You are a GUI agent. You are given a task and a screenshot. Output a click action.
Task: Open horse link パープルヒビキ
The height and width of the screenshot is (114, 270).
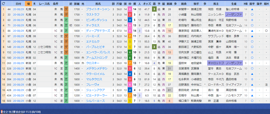tap(95, 47)
